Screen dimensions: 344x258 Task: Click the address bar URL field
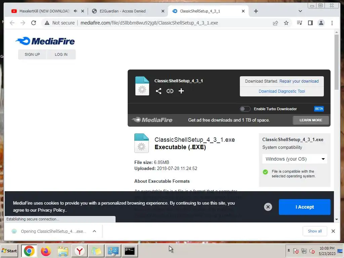pos(149,23)
